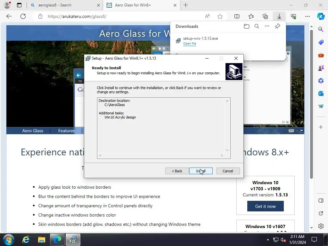Add this page to favorites star
The width and height of the screenshot is (328, 246).
pyautogui.click(x=220, y=16)
